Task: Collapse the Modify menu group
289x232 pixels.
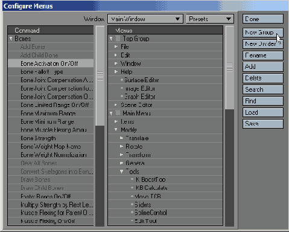Action: (x=116, y=129)
